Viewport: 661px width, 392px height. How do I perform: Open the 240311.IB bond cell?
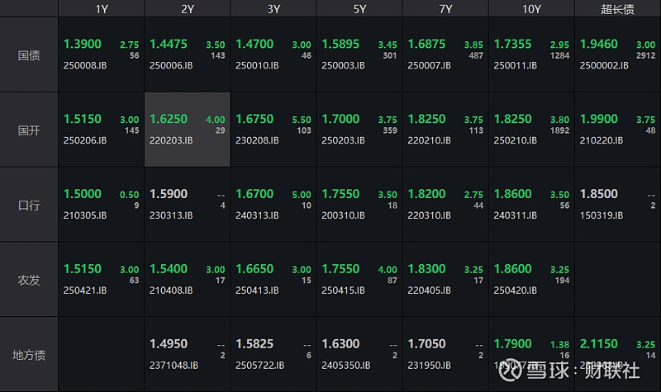[x=531, y=205]
